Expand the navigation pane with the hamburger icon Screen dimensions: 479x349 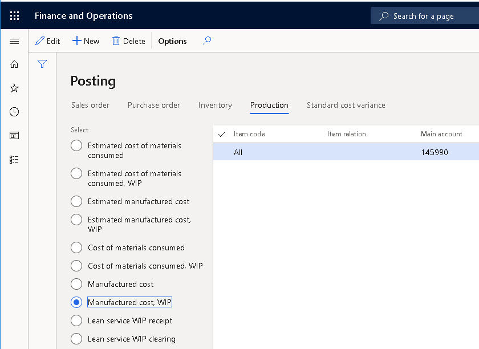14,40
